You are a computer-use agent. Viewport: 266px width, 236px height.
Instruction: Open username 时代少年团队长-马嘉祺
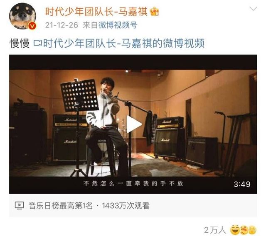(96, 12)
